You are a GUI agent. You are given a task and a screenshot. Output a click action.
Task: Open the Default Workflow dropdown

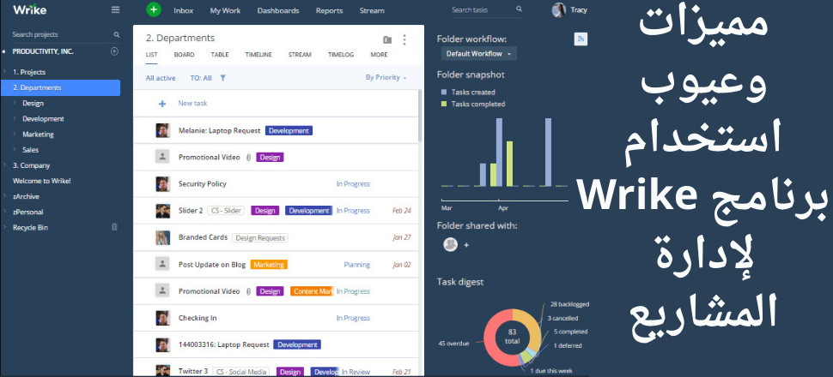click(x=478, y=54)
